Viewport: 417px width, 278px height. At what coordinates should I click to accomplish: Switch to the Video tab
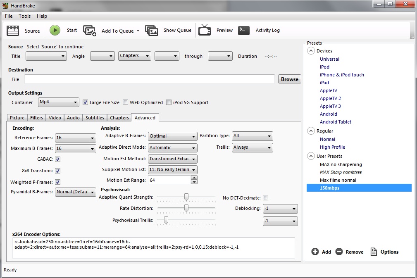(x=55, y=118)
